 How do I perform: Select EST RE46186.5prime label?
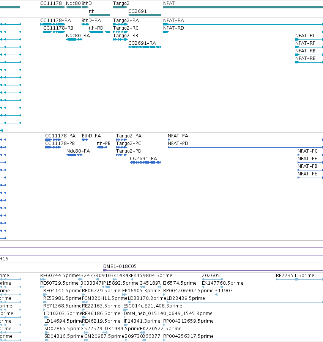tap(101, 314)
